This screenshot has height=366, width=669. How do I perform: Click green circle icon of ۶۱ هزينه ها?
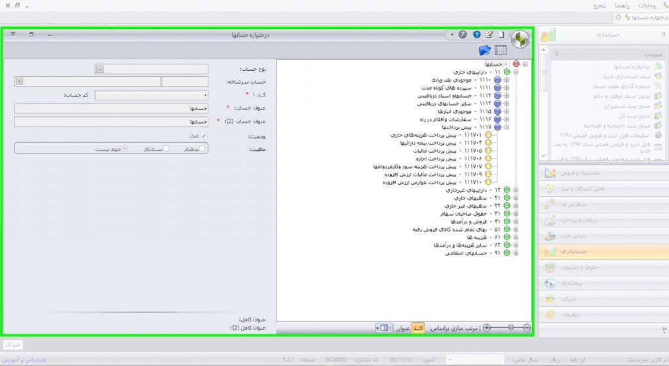click(x=507, y=237)
